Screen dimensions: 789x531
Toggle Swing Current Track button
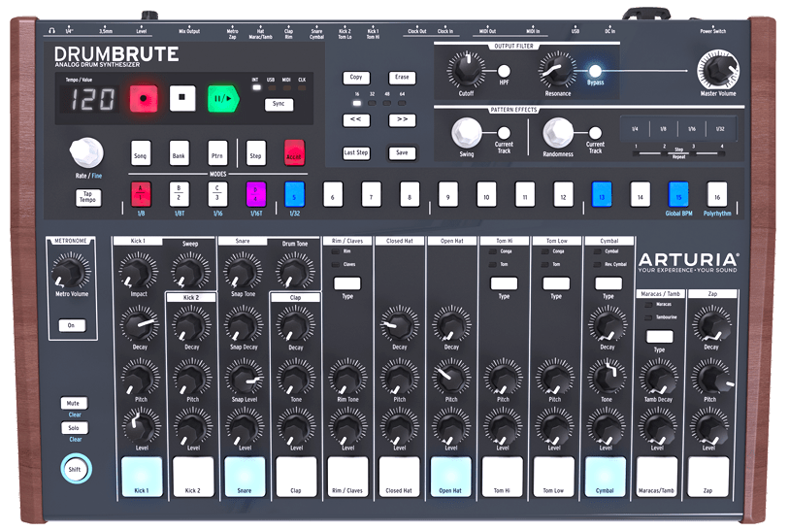pyautogui.click(x=504, y=133)
